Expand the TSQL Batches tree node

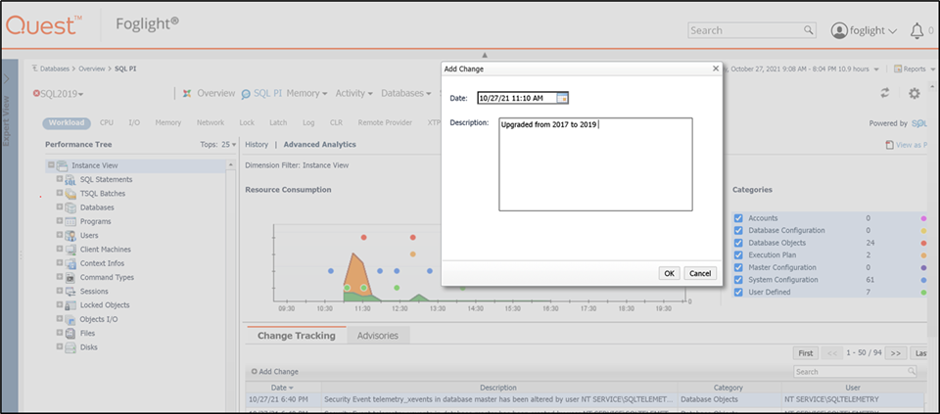click(60, 193)
